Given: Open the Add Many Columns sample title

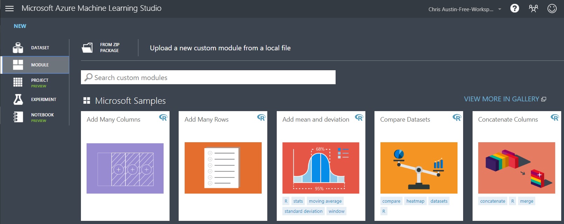Looking at the screenshot, I should click(x=114, y=120).
